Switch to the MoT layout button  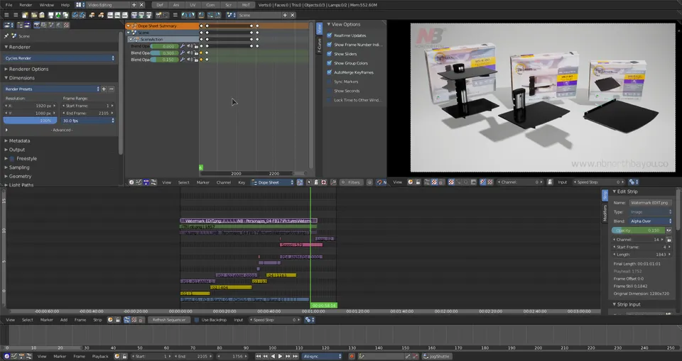click(x=247, y=5)
